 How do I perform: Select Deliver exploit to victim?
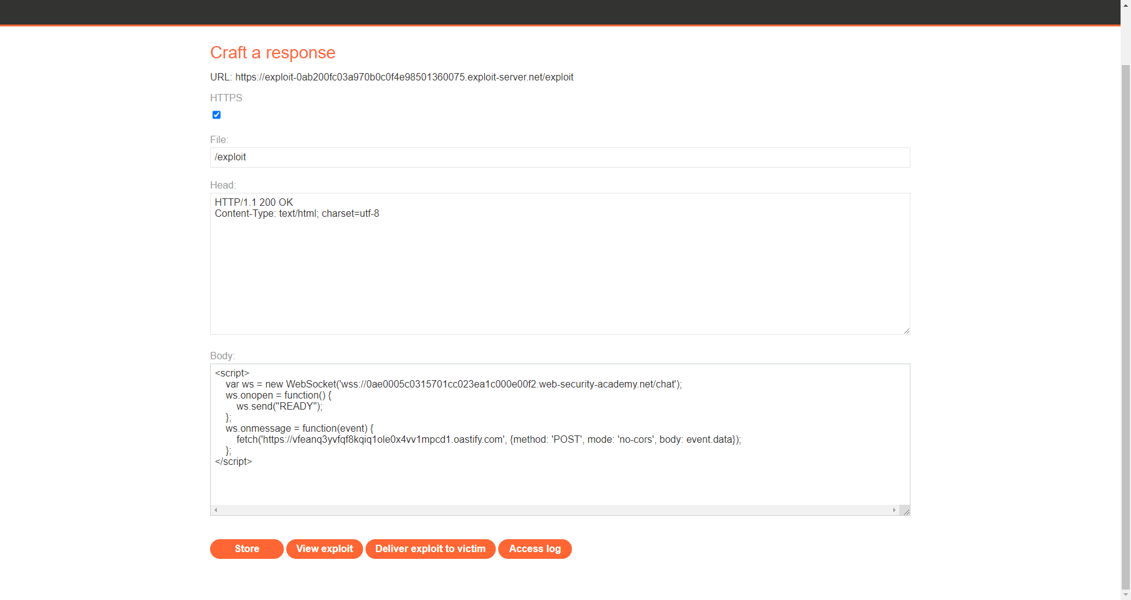point(430,548)
